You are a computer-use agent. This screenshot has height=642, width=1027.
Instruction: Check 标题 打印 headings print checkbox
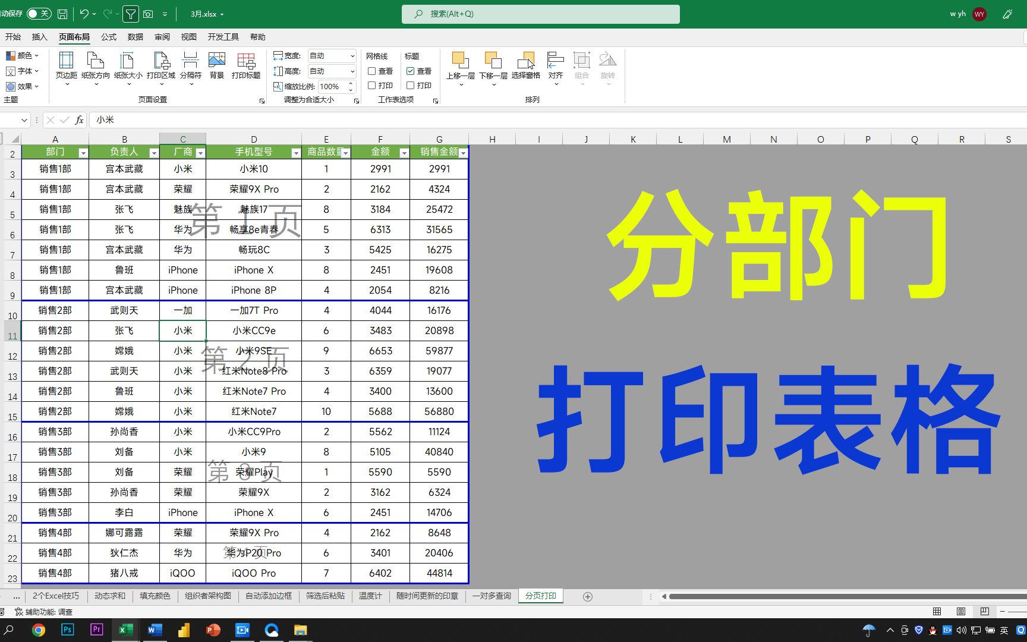[410, 85]
